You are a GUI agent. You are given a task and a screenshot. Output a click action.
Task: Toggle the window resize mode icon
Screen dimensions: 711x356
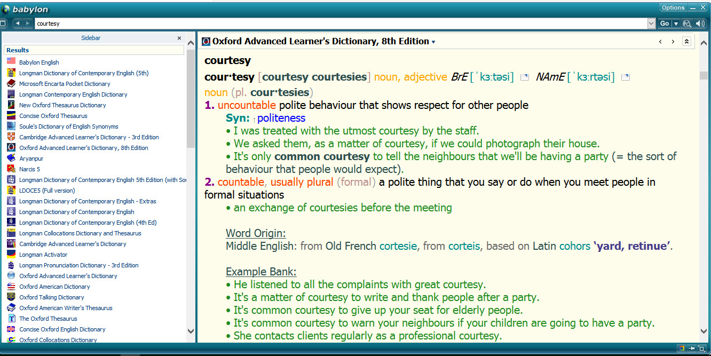point(701,349)
